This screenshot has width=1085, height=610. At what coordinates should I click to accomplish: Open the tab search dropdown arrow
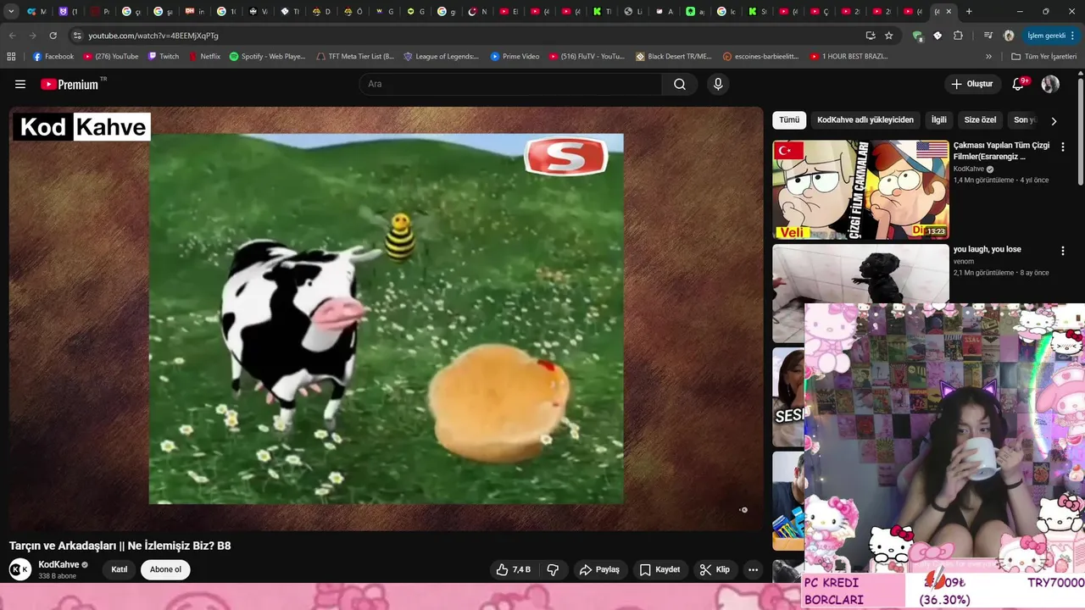coord(11,12)
